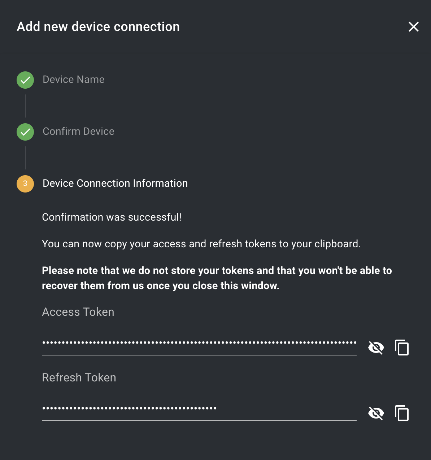
Task: Click the "Add new device connection" title
Action: click(98, 27)
